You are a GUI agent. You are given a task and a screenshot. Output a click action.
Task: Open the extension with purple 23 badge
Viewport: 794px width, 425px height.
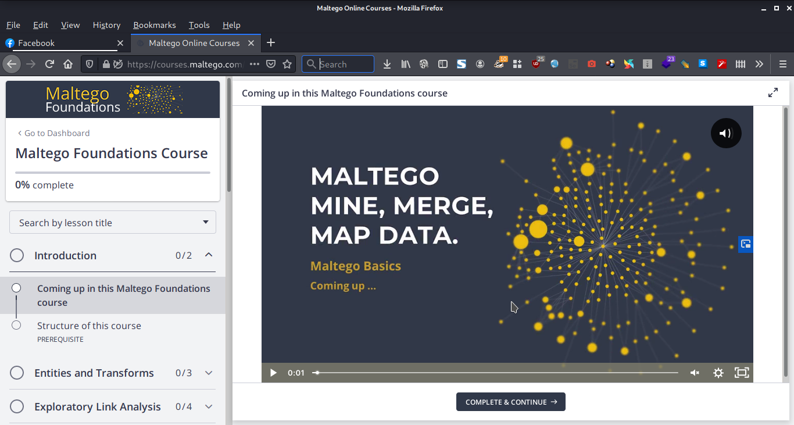667,63
